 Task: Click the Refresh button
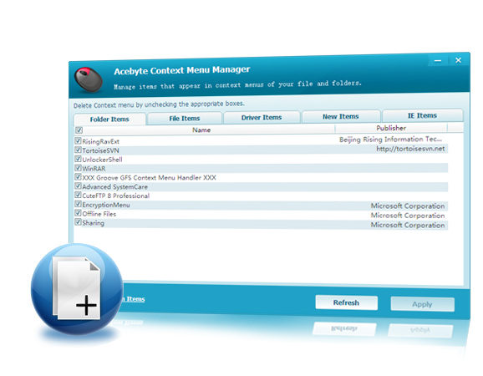click(x=346, y=302)
